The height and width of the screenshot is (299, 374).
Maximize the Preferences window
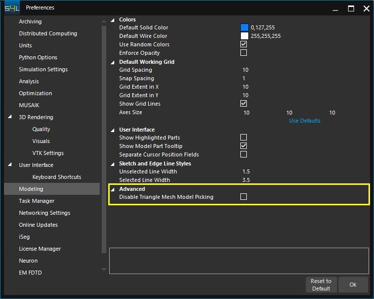351,8
